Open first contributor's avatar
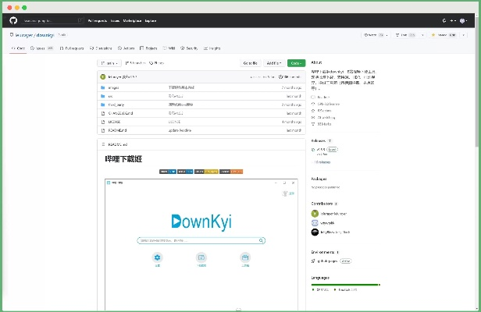The width and height of the screenshot is (481, 312). 315,213
